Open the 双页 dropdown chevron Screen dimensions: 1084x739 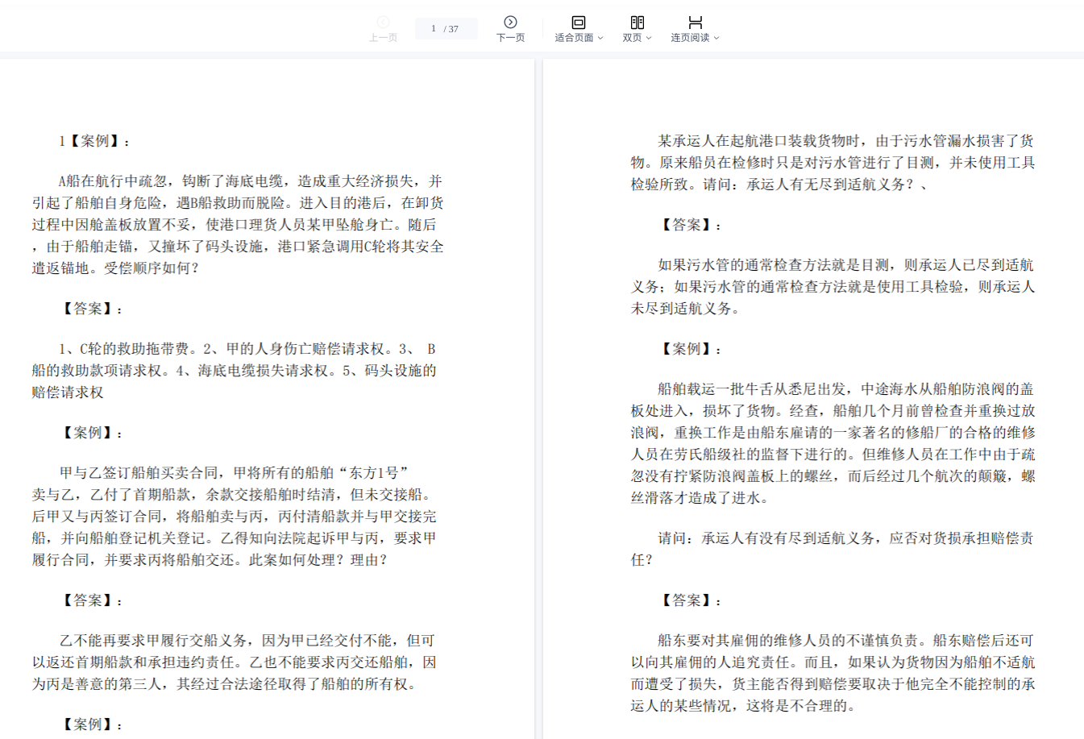tap(649, 38)
